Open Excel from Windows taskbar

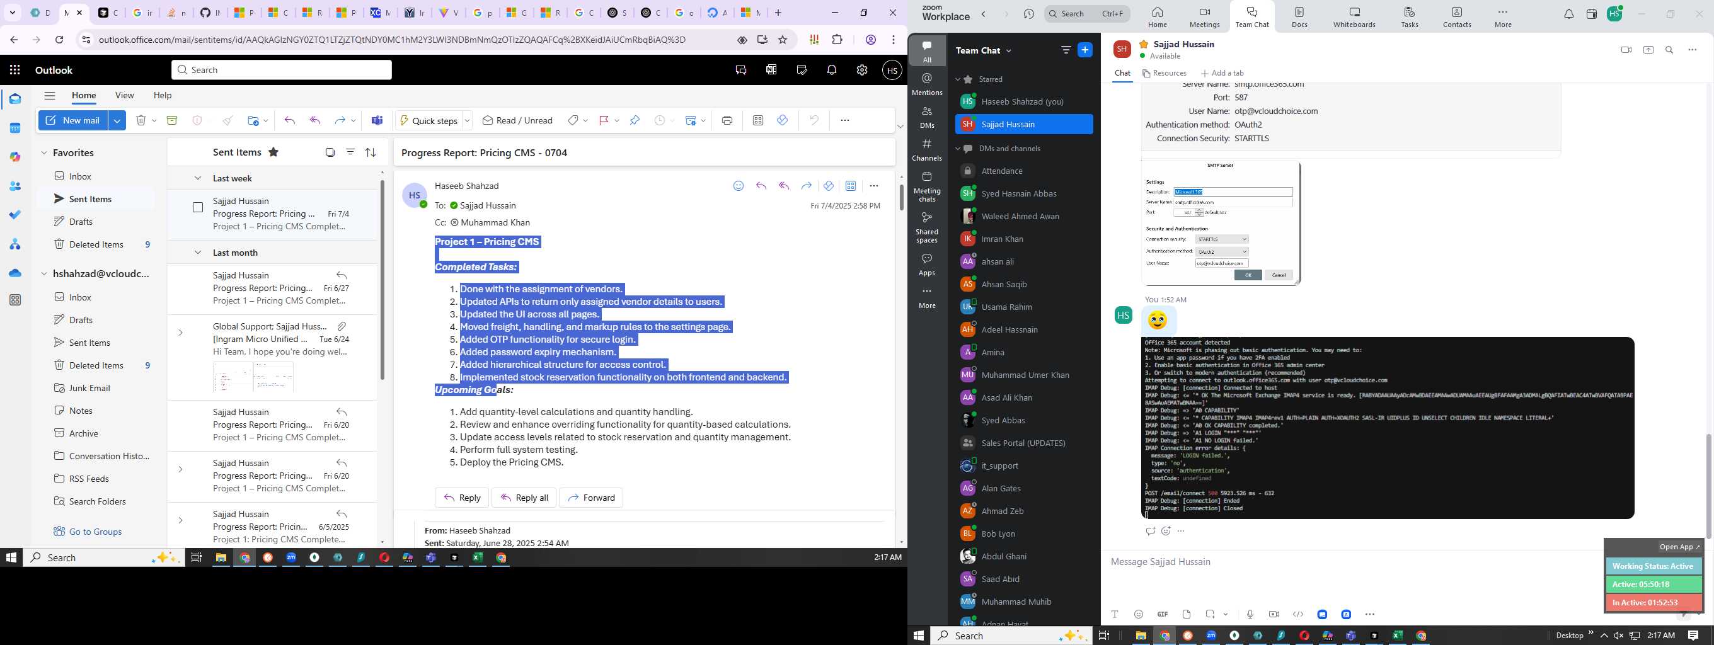1397,636
